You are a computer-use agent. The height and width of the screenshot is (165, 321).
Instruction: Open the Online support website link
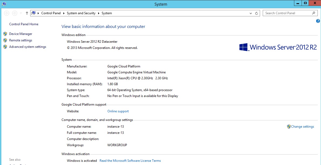(118, 111)
